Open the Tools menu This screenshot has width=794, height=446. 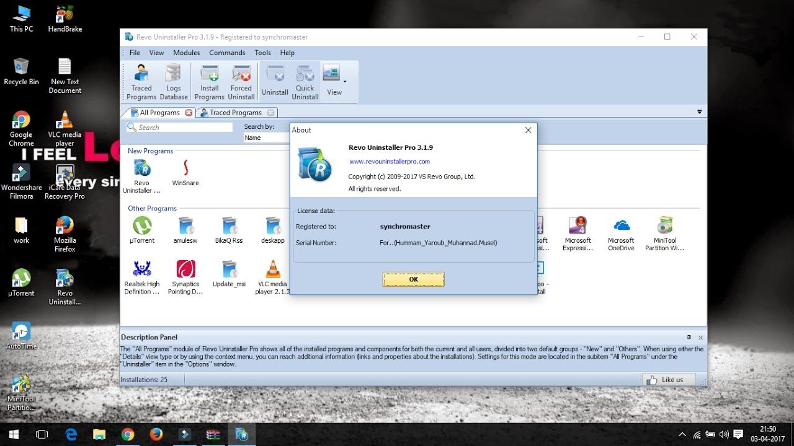(x=262, y=53)
